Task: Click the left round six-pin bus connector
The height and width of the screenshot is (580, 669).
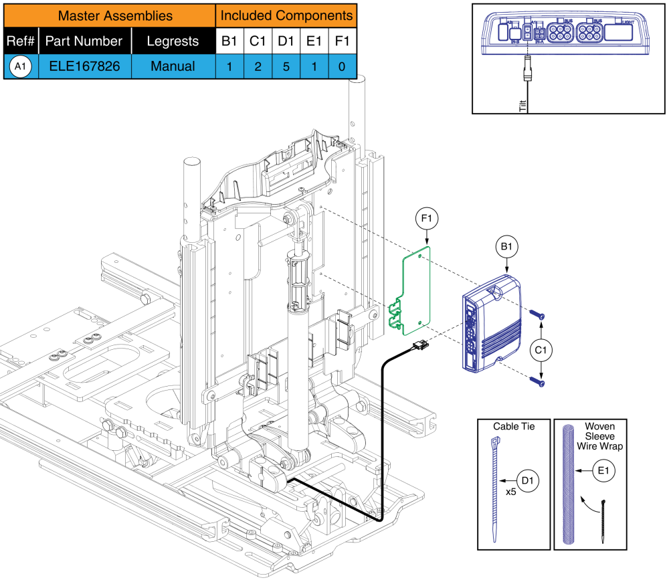Action: [x=560, y=33]
